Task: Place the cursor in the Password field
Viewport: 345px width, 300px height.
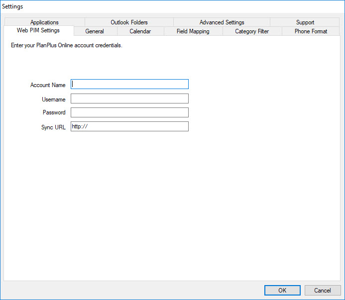Action: [x=129, y=112]
